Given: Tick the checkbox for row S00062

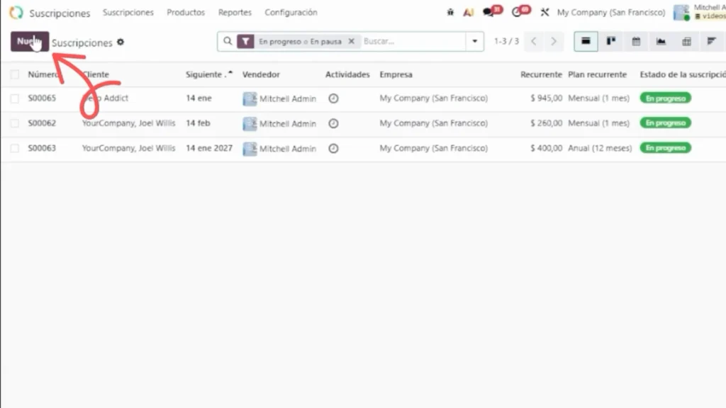Looking at the screenshot, I should pos(15,123).
